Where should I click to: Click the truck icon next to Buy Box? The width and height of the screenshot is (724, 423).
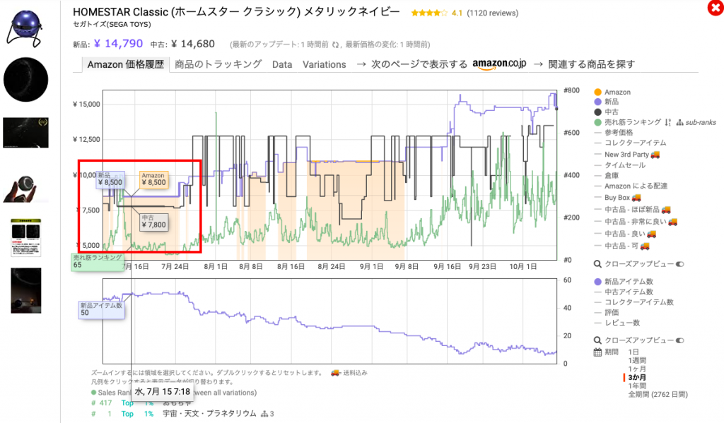point(637,198)
